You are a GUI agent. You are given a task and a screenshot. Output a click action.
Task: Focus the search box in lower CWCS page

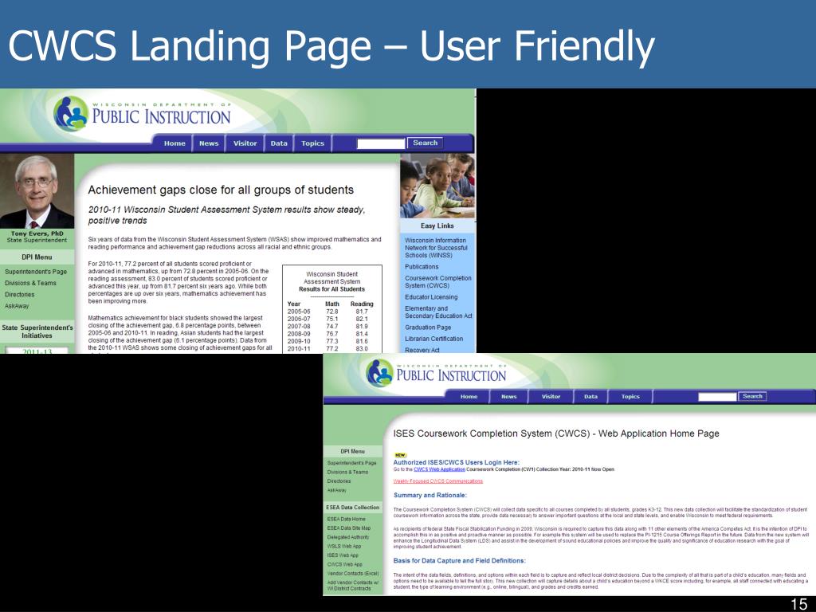coord(717,397)
